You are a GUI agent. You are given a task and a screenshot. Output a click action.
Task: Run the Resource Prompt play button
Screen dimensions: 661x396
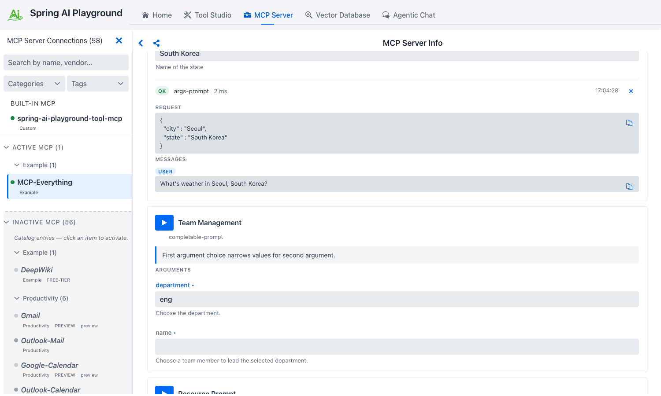click(164, 391)
